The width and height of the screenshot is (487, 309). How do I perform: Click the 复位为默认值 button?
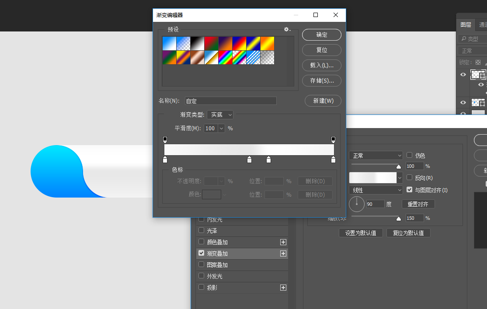408,233
